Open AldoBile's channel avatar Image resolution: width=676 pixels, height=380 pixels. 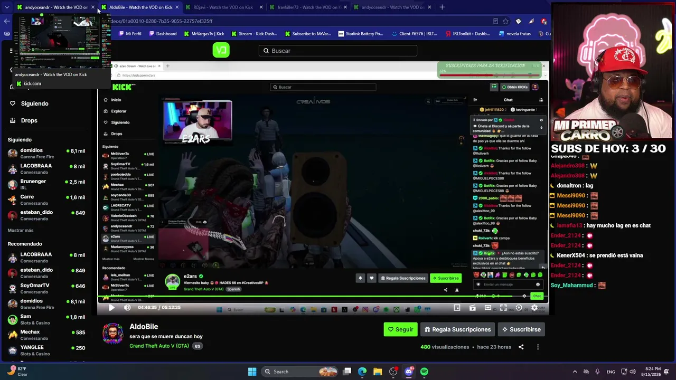pos(112,334)
